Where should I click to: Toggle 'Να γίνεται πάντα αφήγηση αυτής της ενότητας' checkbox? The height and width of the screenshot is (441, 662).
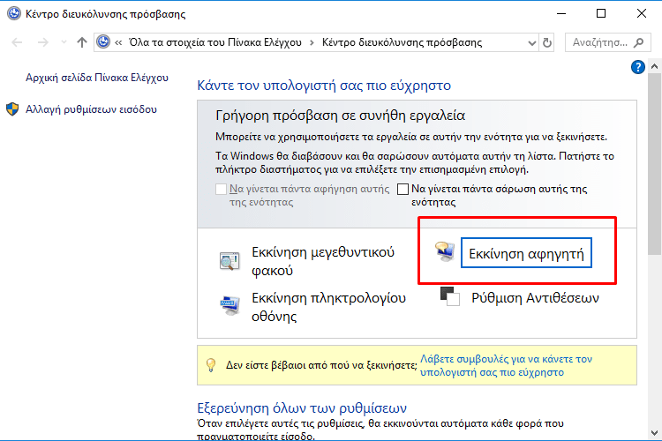tap(222, 189)
